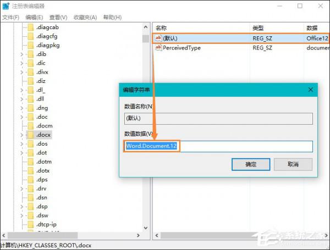The width and height of the screenshot is (330, 250).
Task: Click the tree pane vertical scrollbar thumb
Action: (x=146, y=38)
